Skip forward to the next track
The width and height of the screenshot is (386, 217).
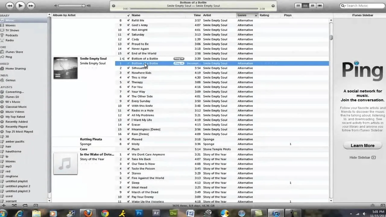tap(30, 5)
